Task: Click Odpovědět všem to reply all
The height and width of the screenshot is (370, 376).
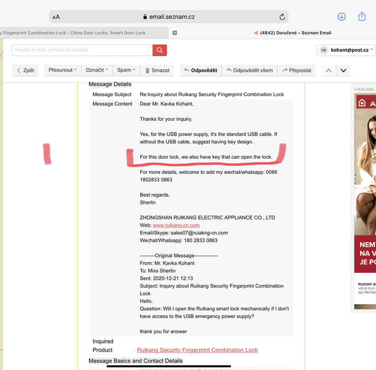Action: click(249, 70)
